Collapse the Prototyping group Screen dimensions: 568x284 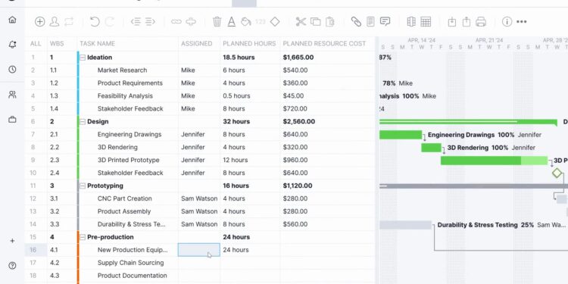tap(83, 186)
